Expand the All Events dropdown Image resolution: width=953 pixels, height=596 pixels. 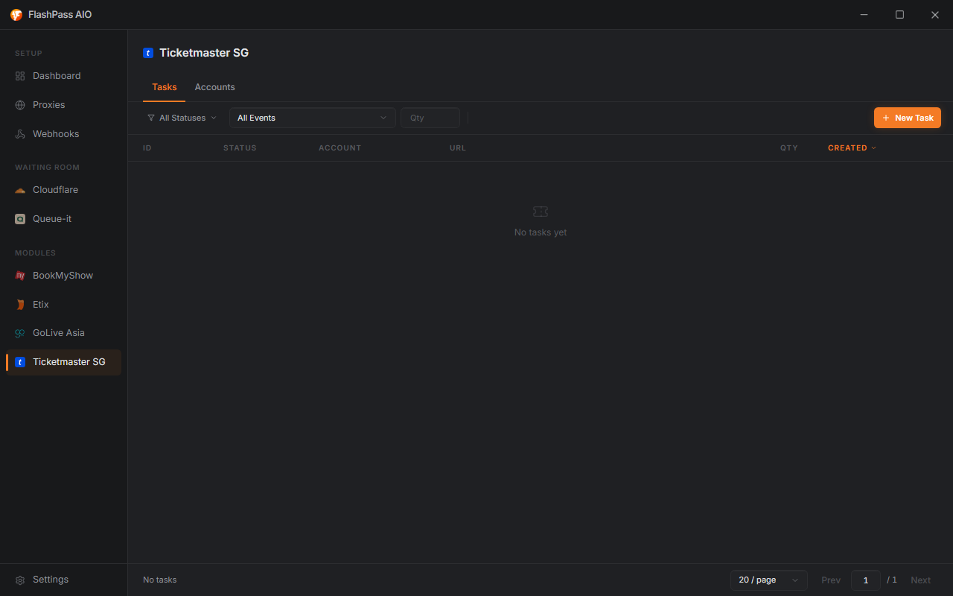click(x=313, y=118)
